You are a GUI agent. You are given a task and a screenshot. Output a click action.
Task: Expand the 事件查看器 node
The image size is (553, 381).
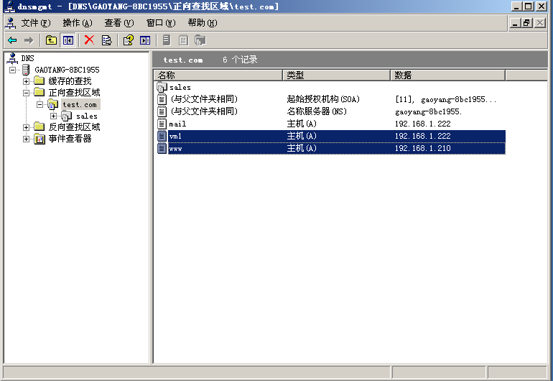pos(26,139)
